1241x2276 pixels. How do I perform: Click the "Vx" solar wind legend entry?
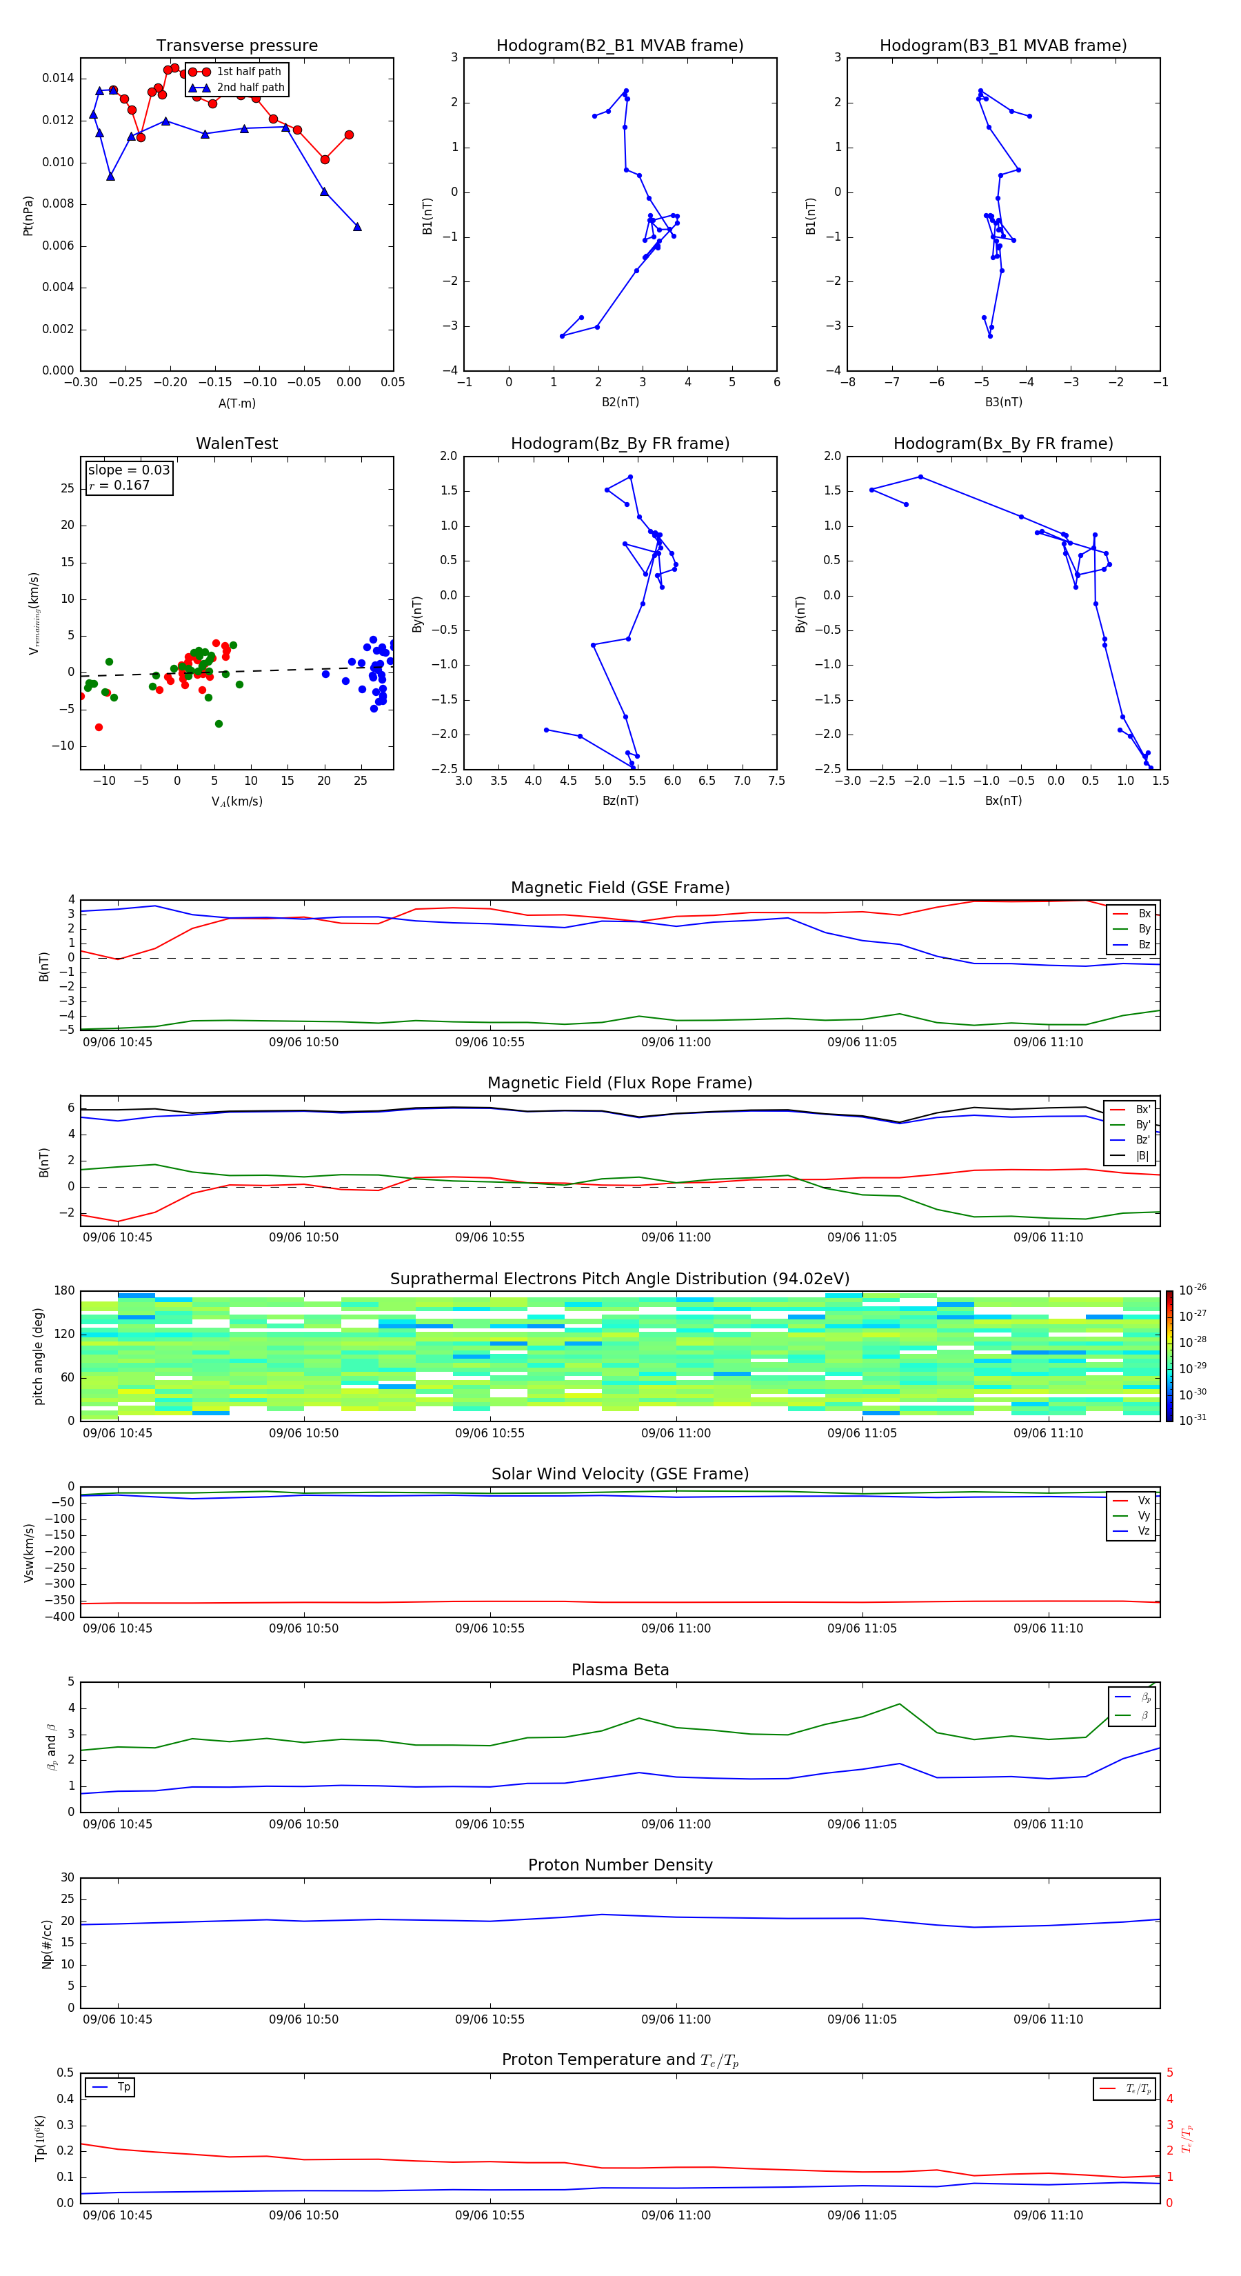[1131, 1500]
